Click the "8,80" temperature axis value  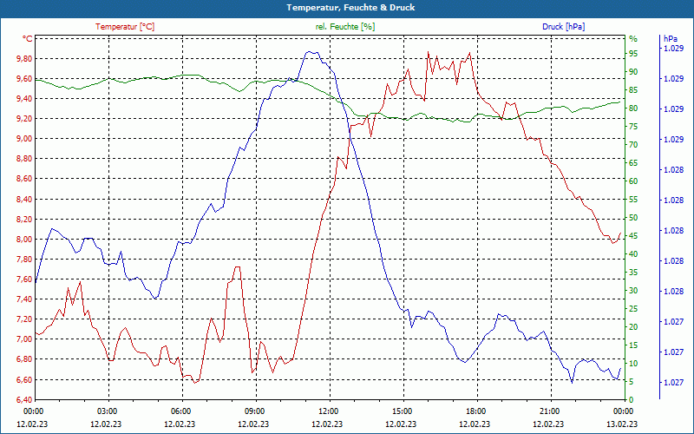(x=24, y=159)
